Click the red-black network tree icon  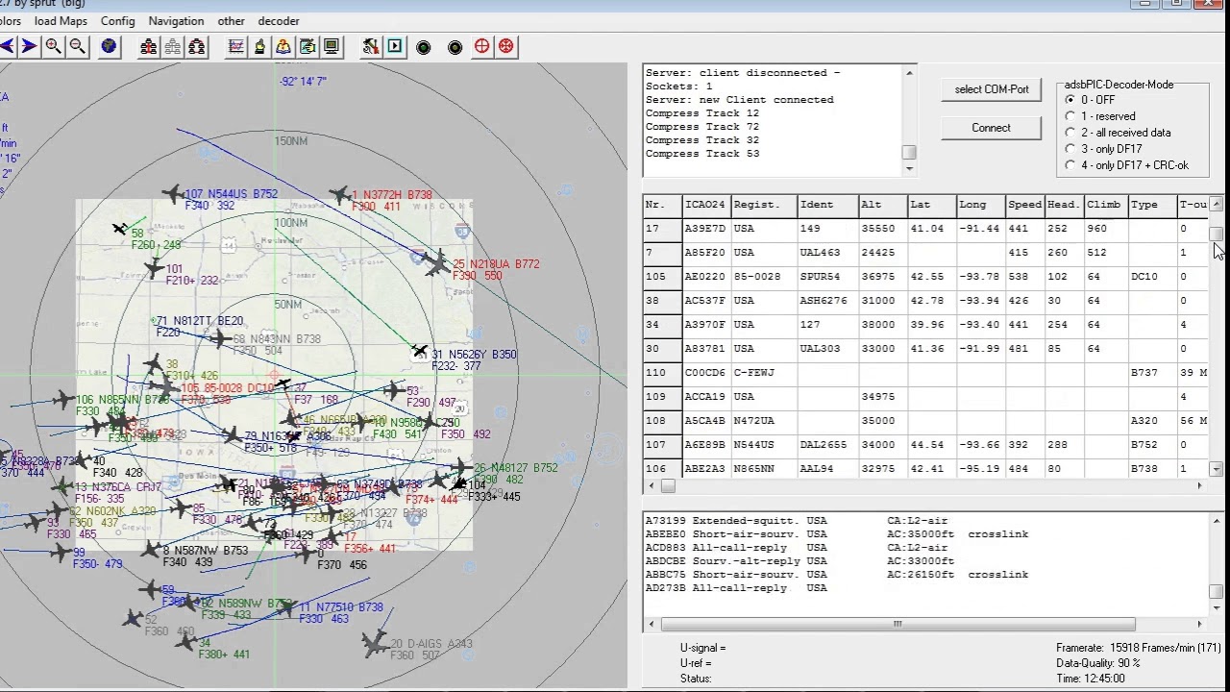148,46
